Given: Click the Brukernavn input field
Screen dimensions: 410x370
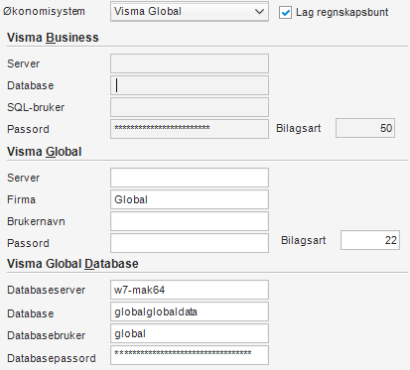Looking at the screenshot, I should [190, 221].
